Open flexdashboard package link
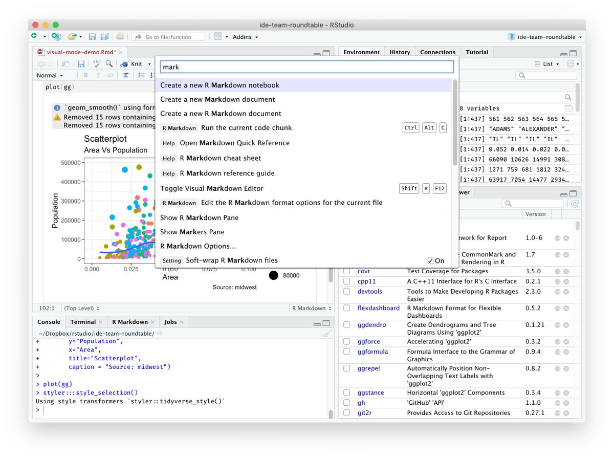The image size is (614, 460). (x=378, y=308)
